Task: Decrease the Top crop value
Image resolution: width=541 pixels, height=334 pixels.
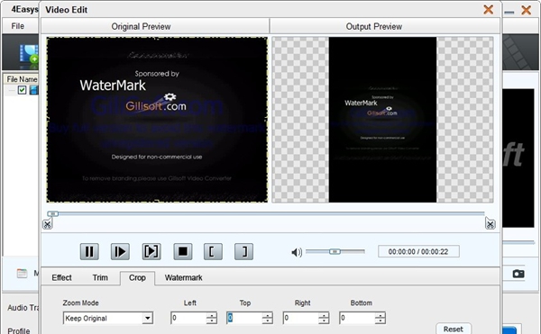Action: pyautogui.click(x=268, y=320)
